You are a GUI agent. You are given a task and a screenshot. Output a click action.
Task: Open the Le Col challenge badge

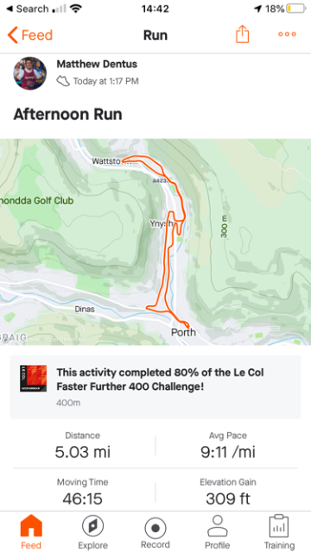click(33, 379)
